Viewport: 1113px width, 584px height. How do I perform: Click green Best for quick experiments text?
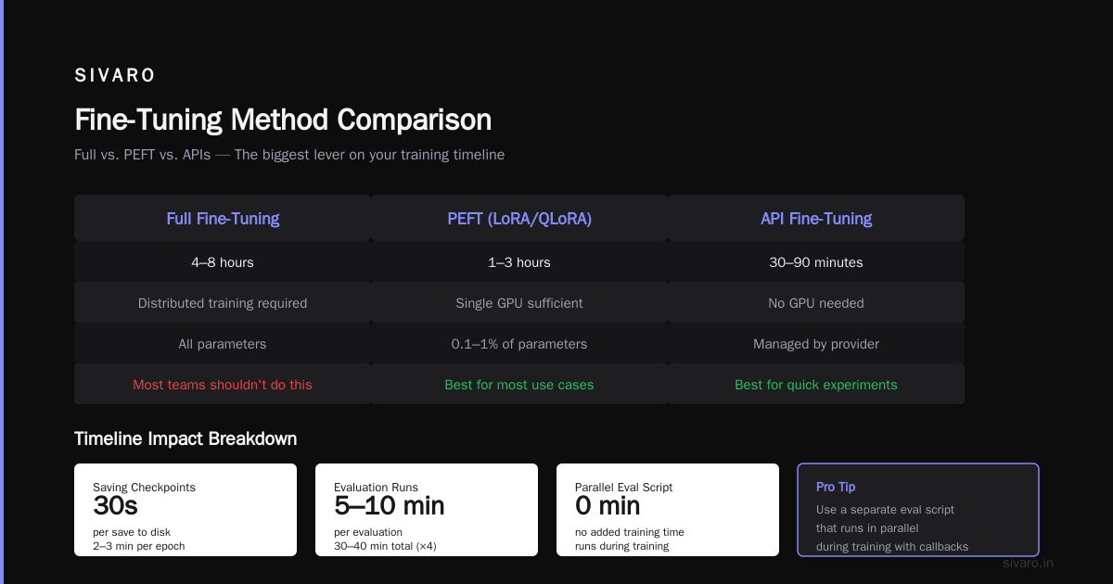coord(816,385)
